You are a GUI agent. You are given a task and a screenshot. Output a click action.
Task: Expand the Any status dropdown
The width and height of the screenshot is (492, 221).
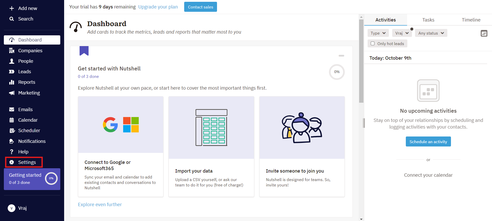[431, 33]
